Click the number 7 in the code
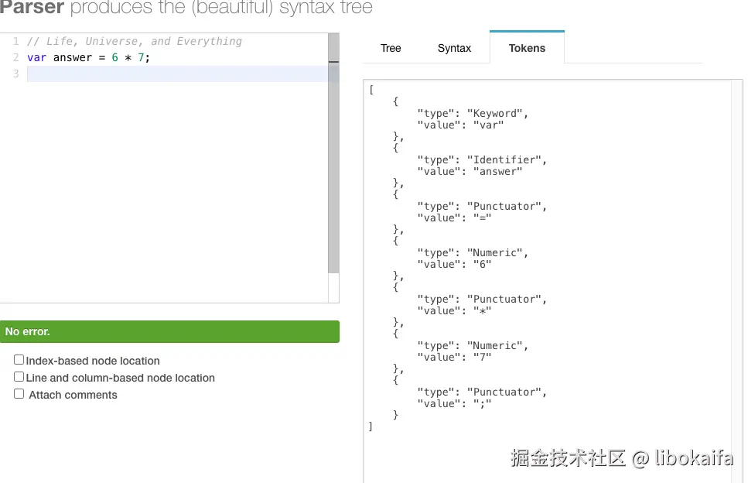This screenshot has height=483, width=748. click(x=141, y=58)
